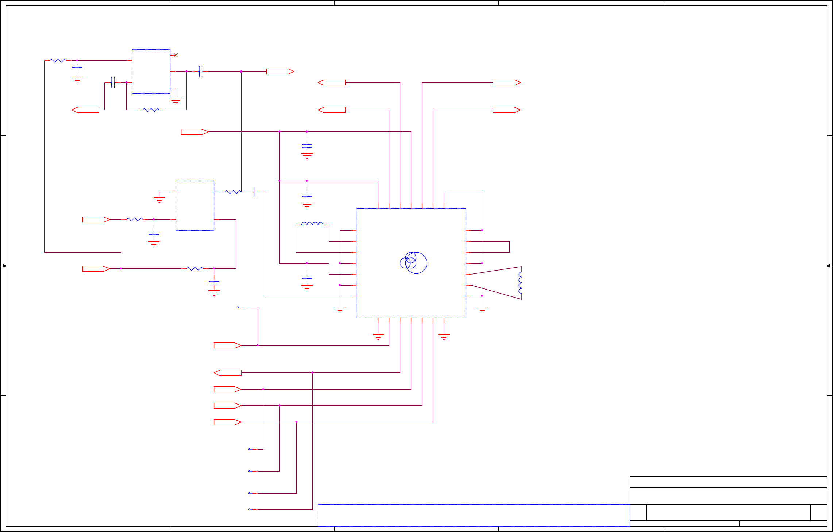The height and width of the screenshot is (532, 833).
Task: Select the series capacitor feeding the top IC input
Action: pos(113,83)
